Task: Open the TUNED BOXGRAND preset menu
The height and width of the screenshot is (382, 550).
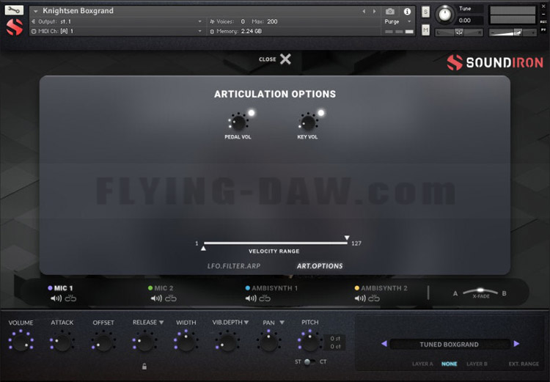Action: [x=450, y=344]
